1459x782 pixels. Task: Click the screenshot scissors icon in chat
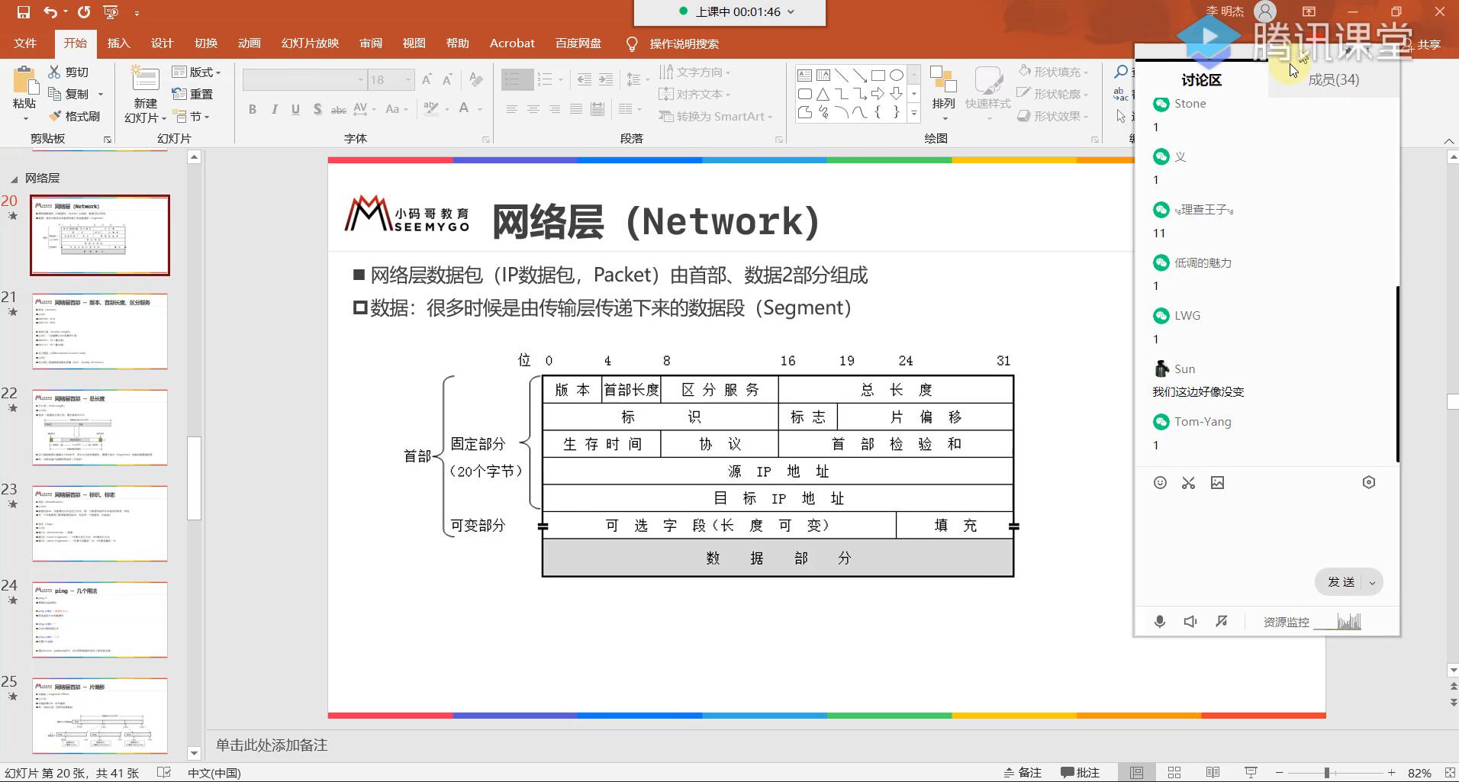tap(1188, 482)
